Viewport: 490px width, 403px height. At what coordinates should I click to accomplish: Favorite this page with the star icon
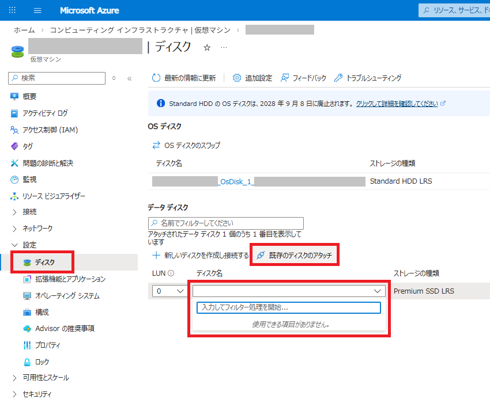point(207,47)
